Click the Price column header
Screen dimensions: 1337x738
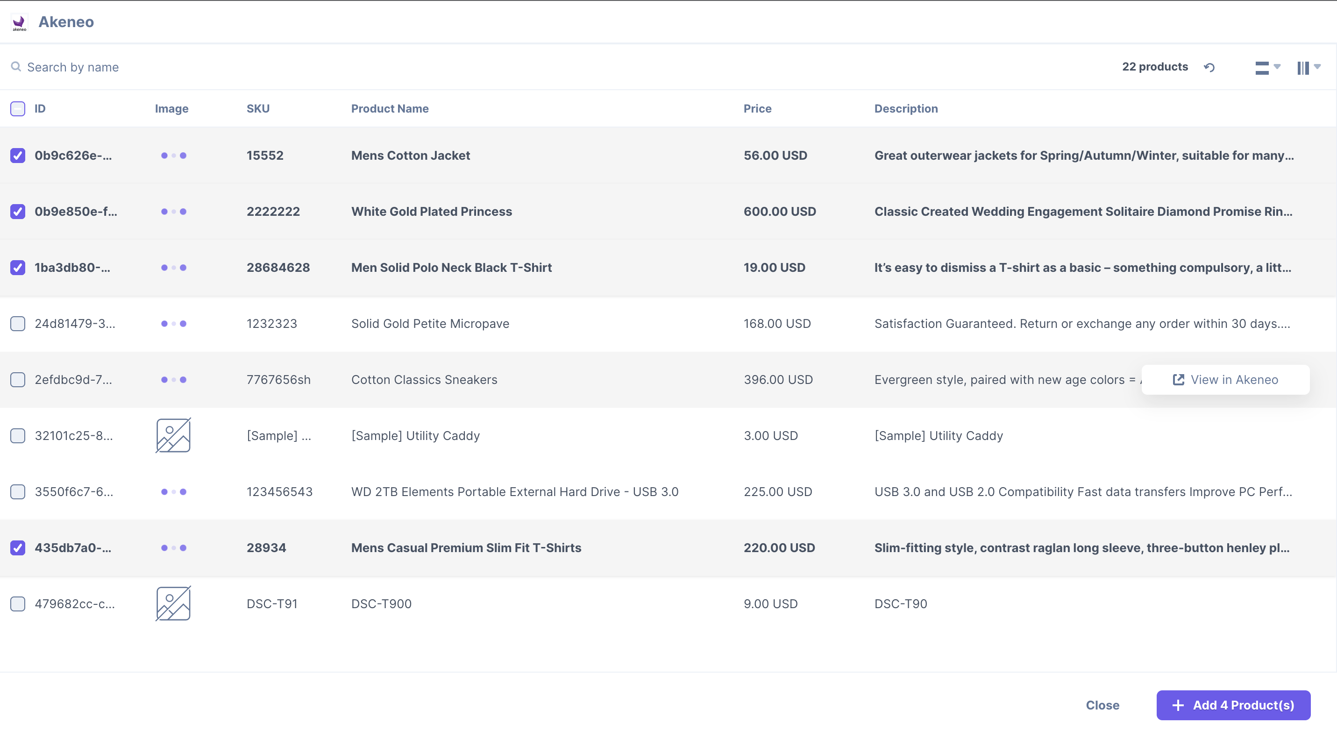point(757,108)
